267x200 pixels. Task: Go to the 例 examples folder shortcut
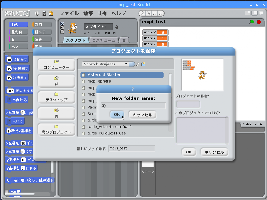click(56, 114)
